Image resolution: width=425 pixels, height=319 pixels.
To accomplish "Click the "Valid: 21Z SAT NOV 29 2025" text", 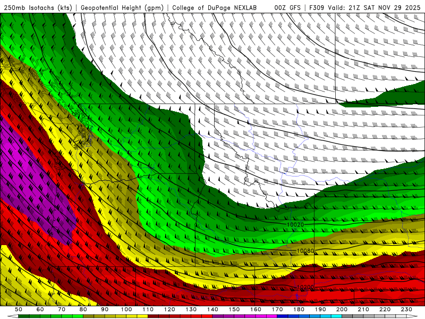I will click(x=374, y=8).
